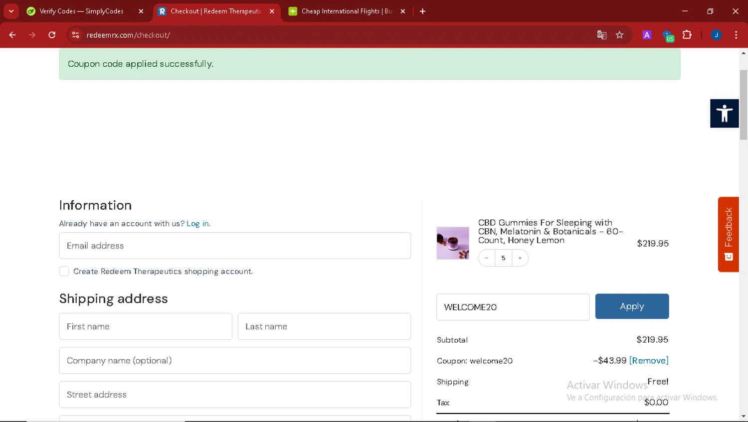748x422 pixels.
Task: Check Create Redeem Therapeutics shopping account
Action: coord(64,271)
